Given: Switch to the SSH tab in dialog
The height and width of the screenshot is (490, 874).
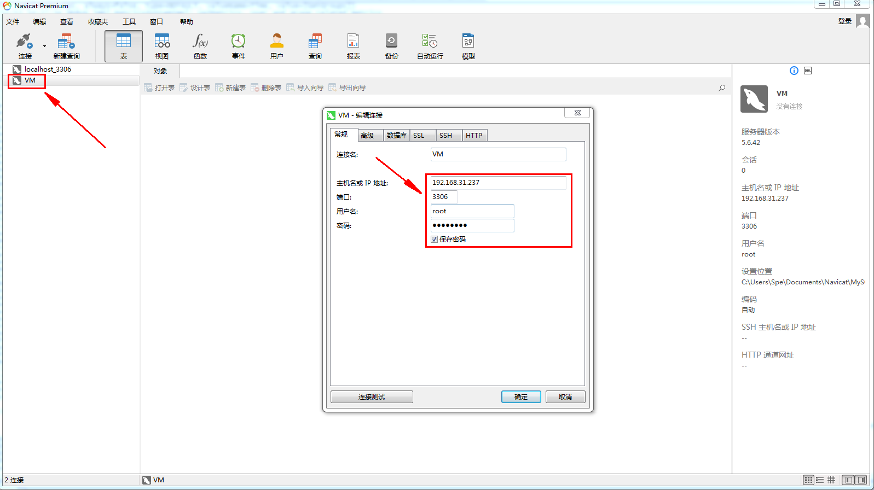Looking at the screenshot, I should click(449, 136).
